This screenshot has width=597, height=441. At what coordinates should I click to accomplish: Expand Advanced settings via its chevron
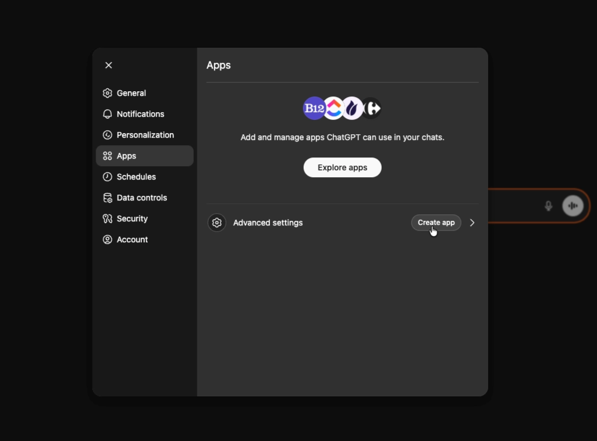(x=472, y=223)
